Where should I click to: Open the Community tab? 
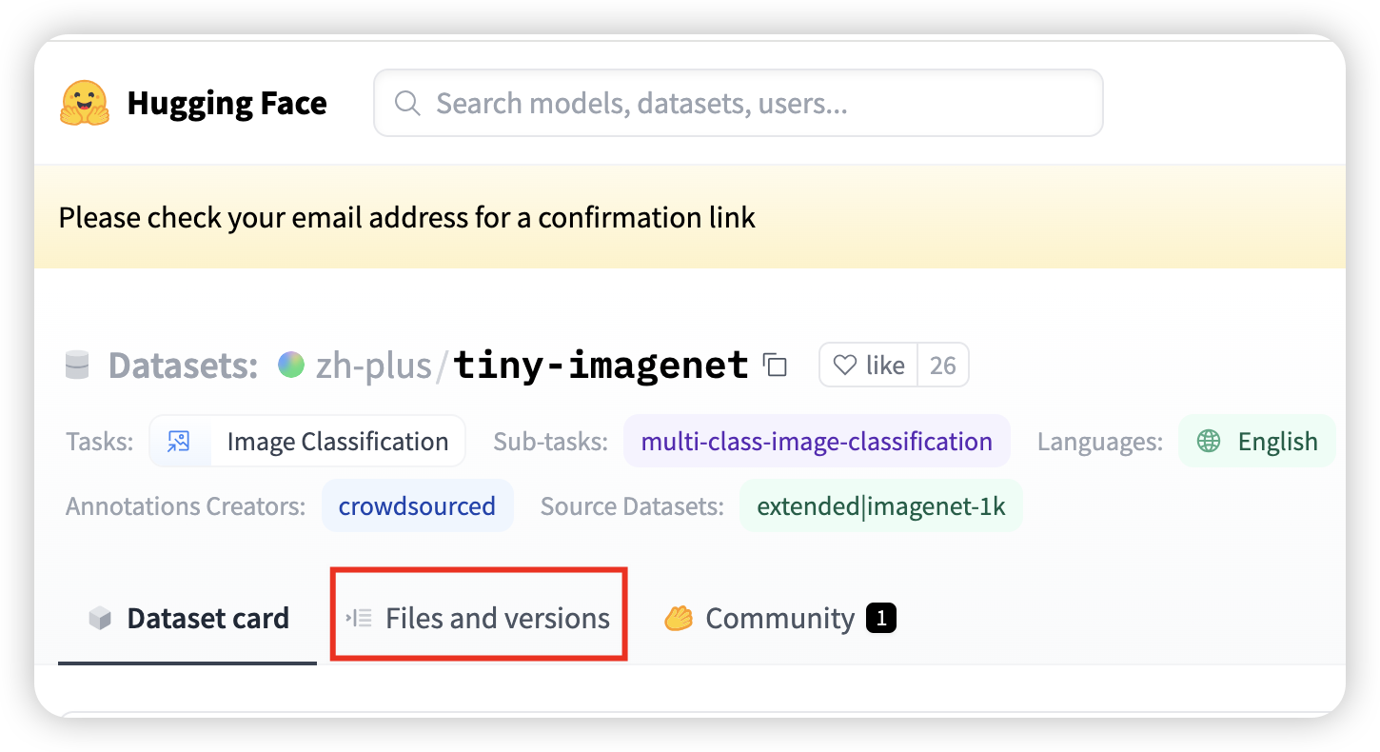[x=779, y=617]
